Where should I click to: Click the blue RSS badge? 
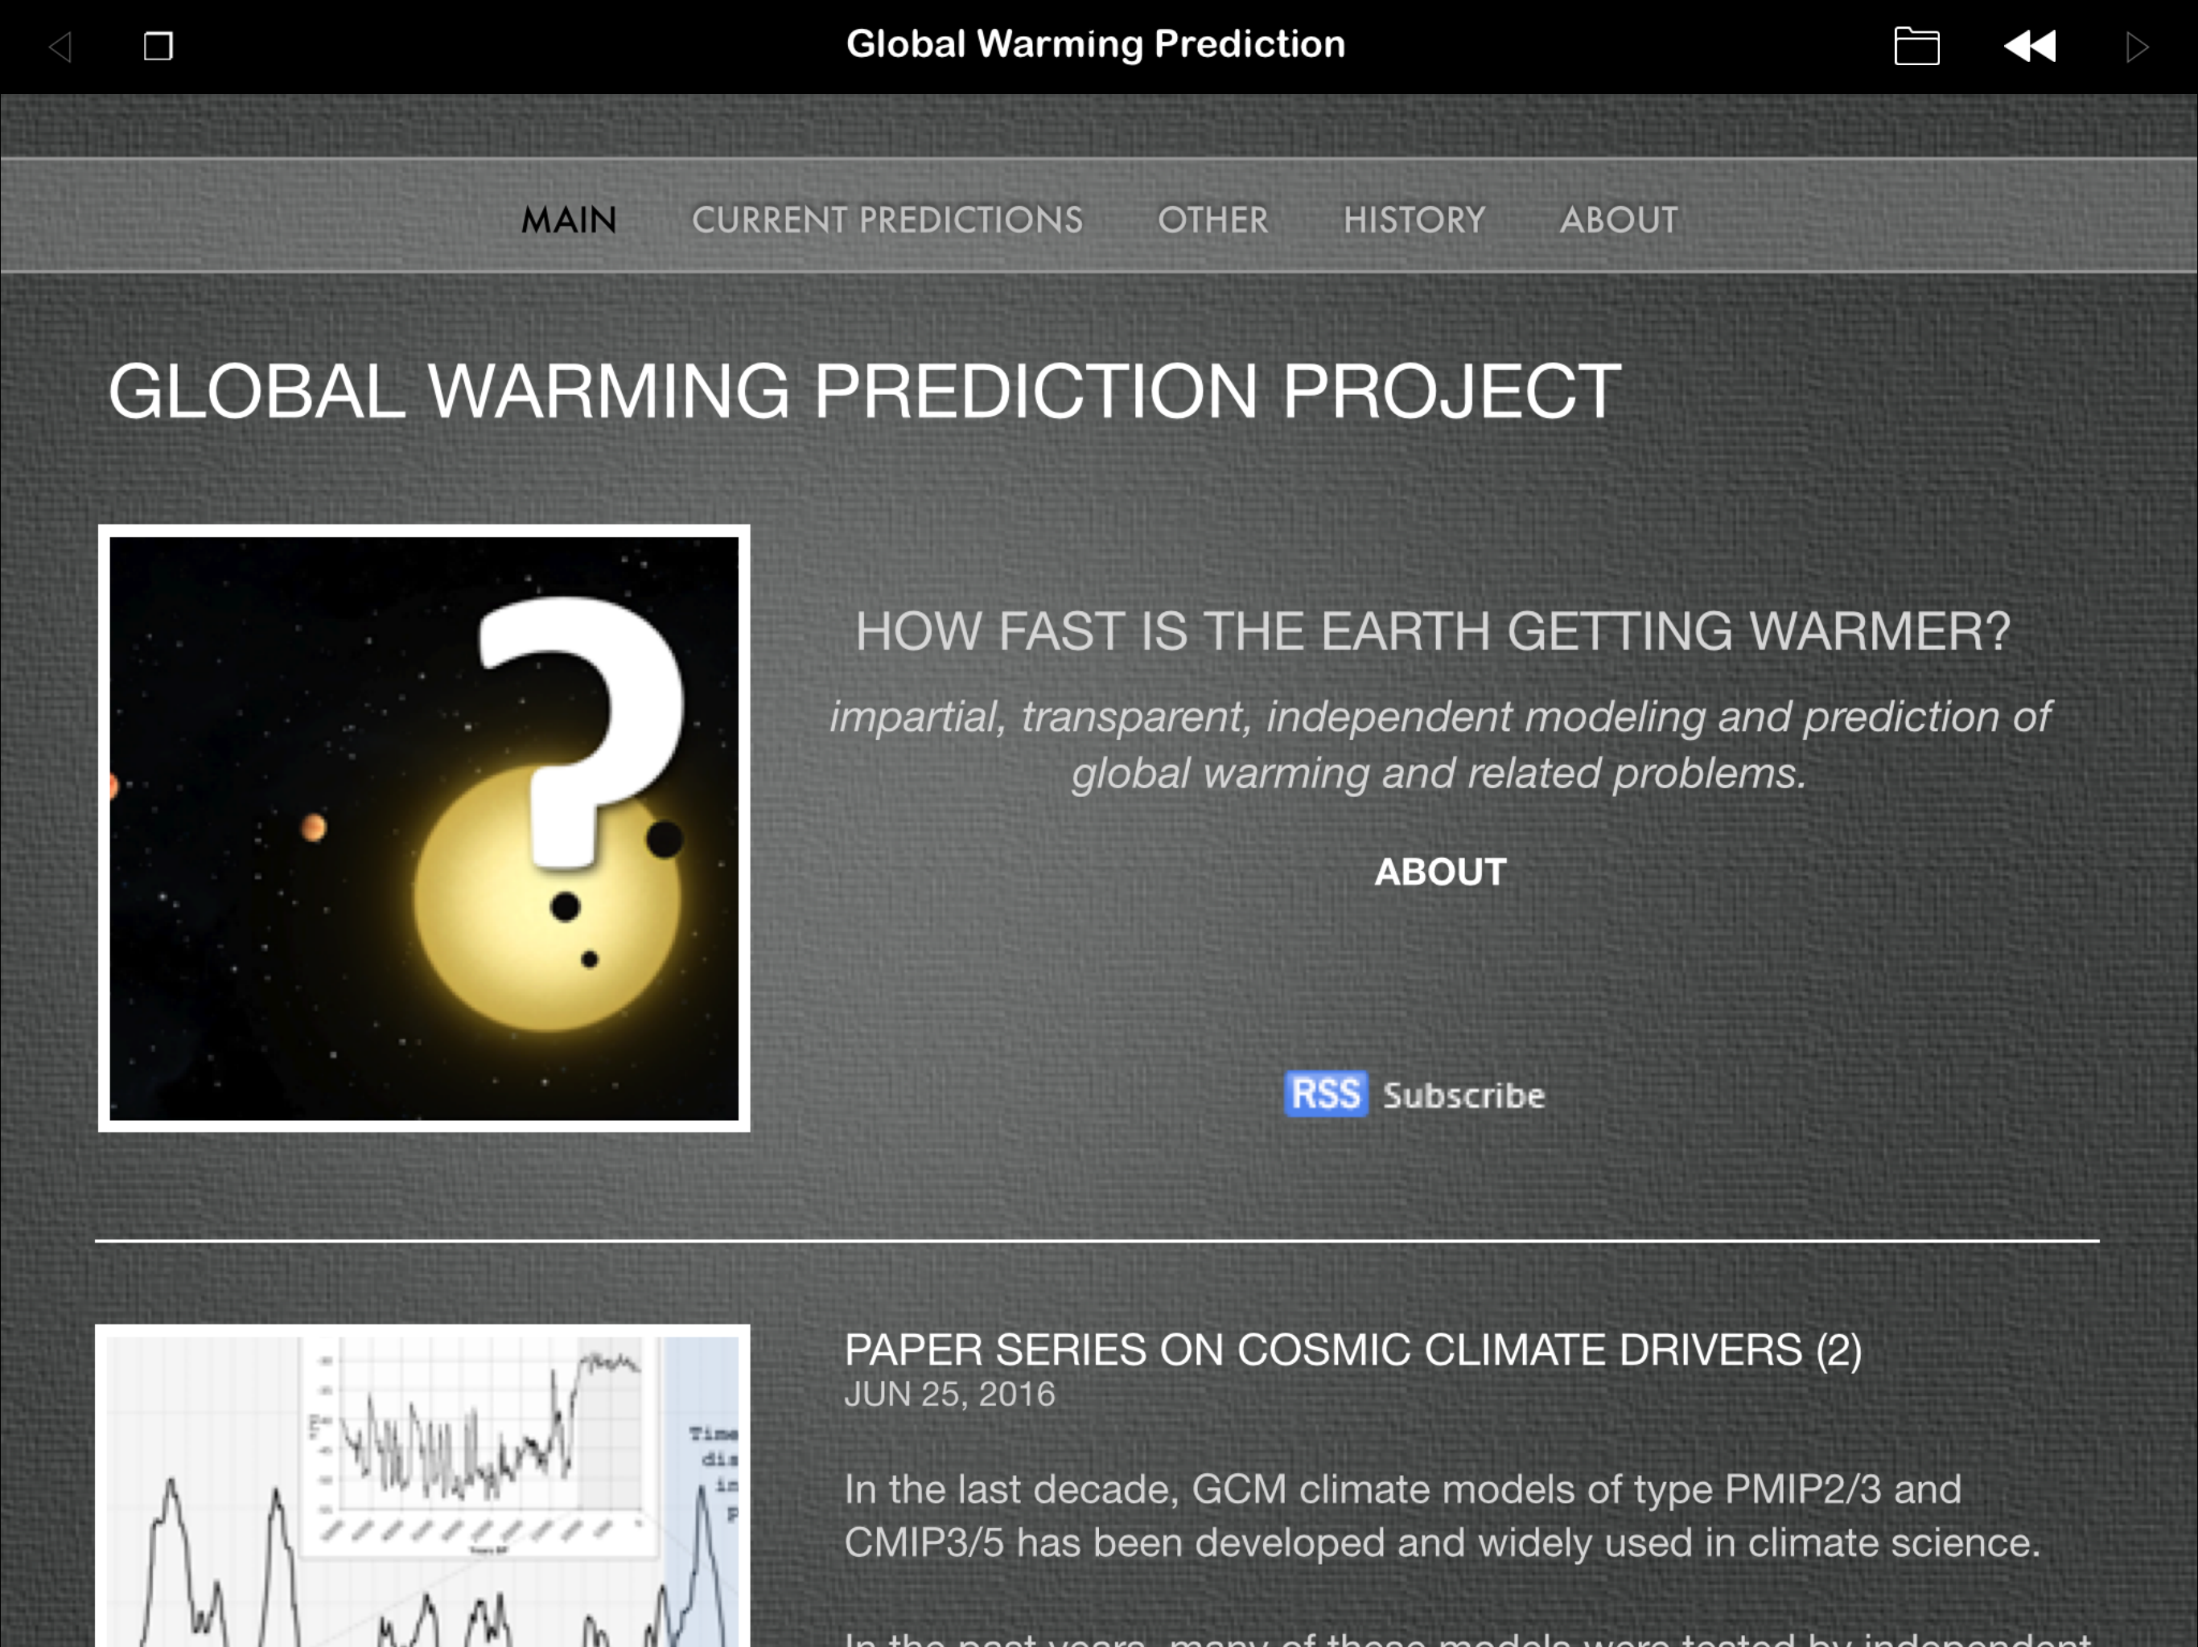pos(1326,1094)
